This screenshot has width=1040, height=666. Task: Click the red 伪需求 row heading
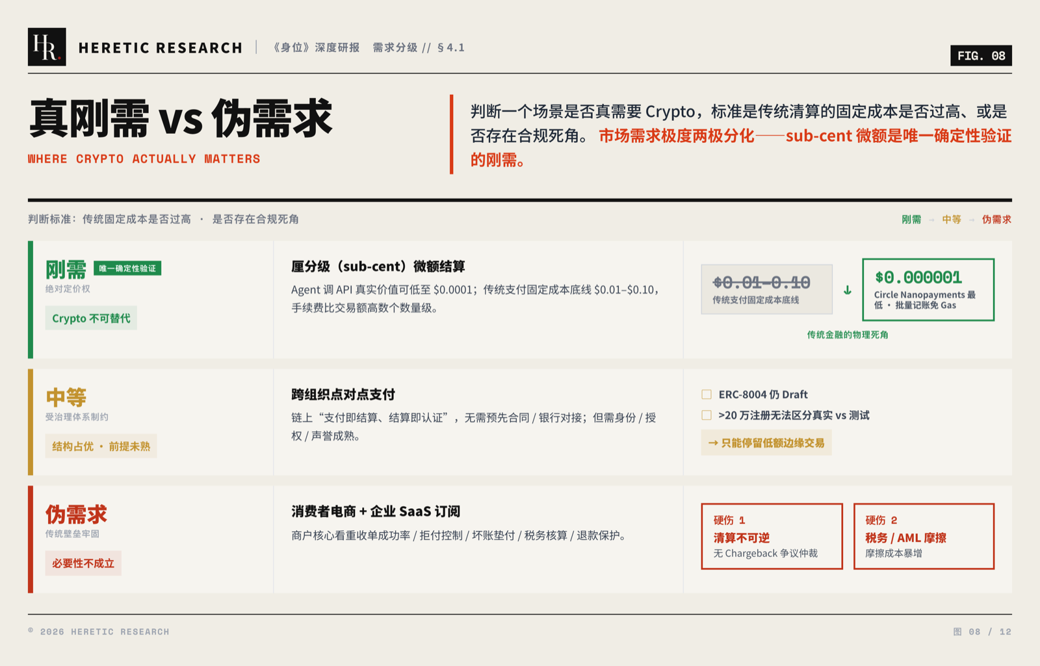point(76,514)
